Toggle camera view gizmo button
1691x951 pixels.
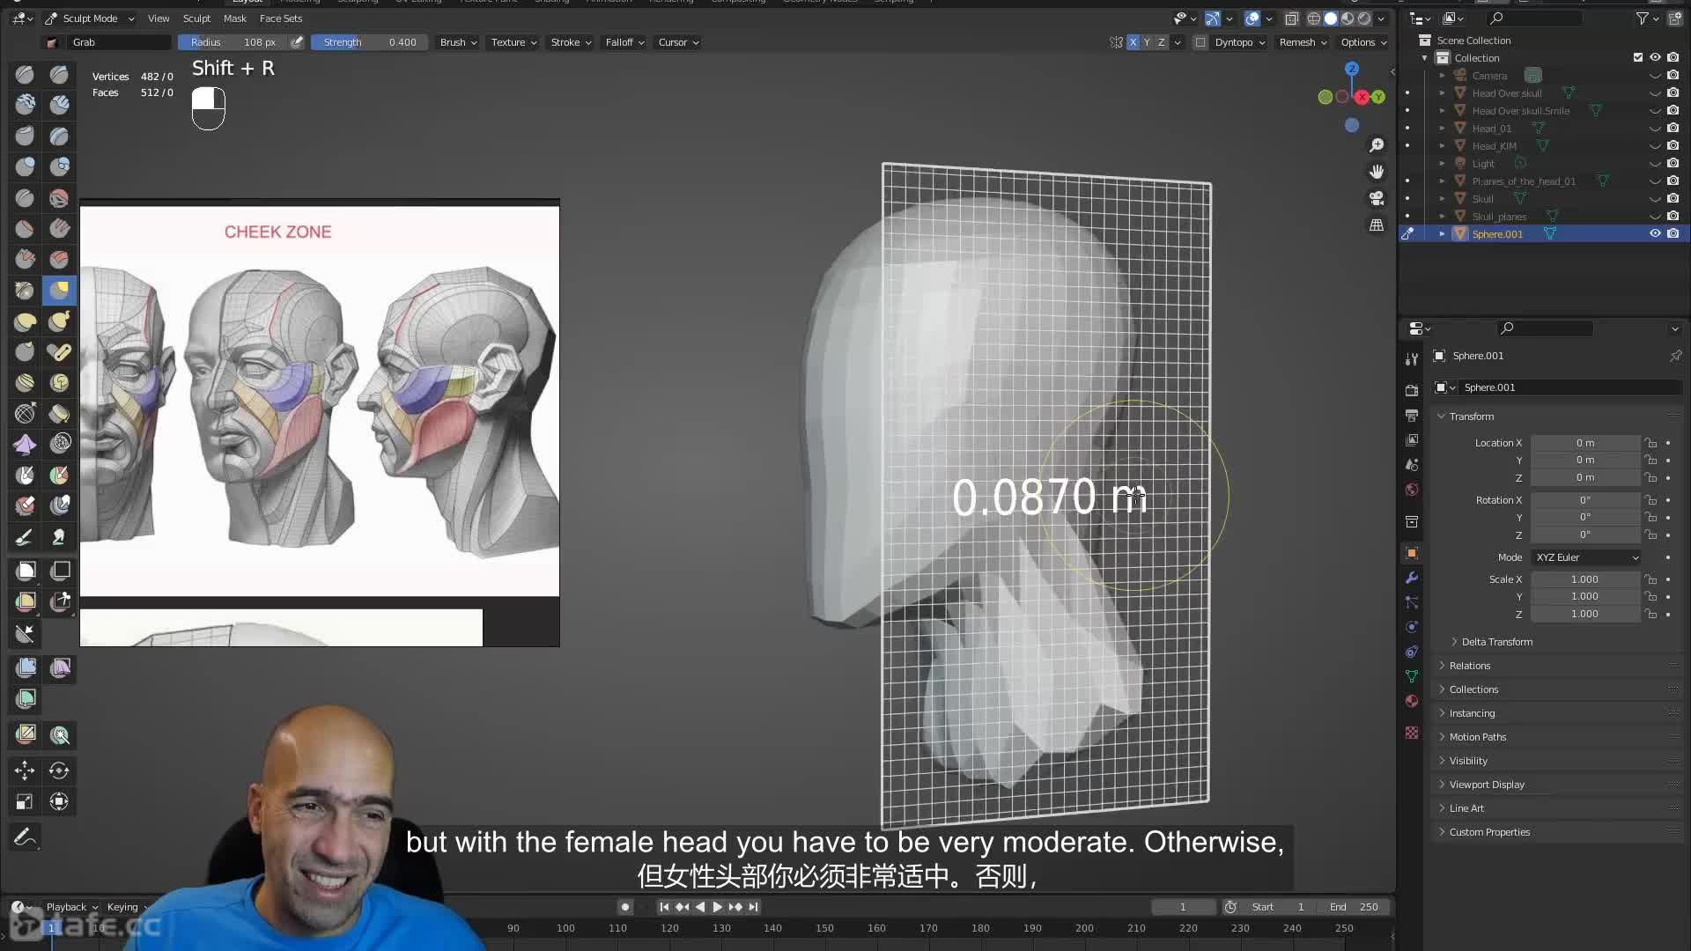[x=1377, y=198]
